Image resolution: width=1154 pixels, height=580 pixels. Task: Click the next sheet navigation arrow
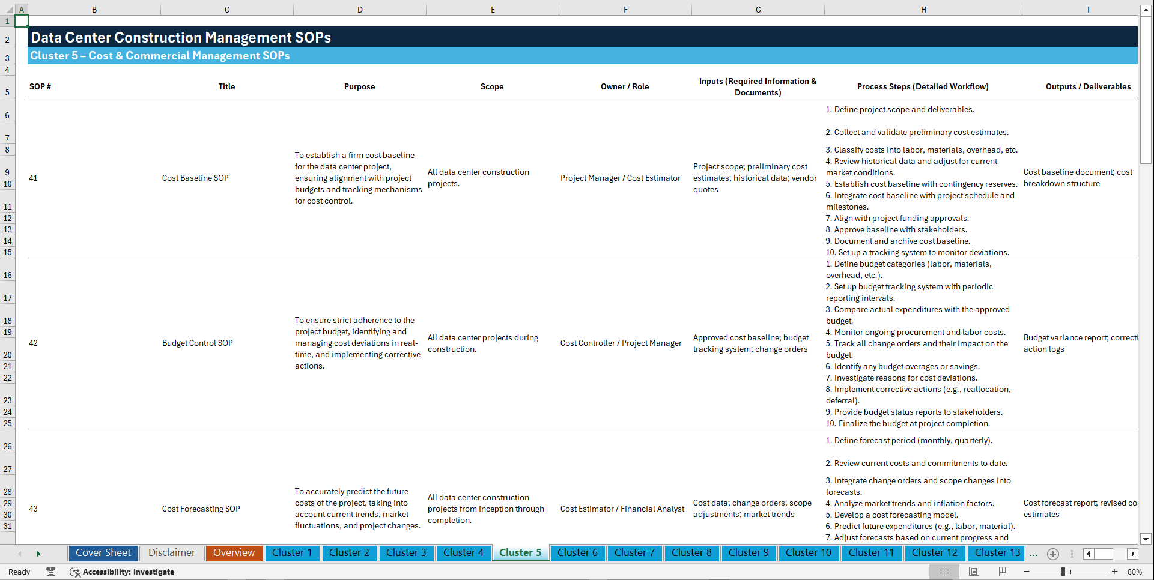[38, 554]
